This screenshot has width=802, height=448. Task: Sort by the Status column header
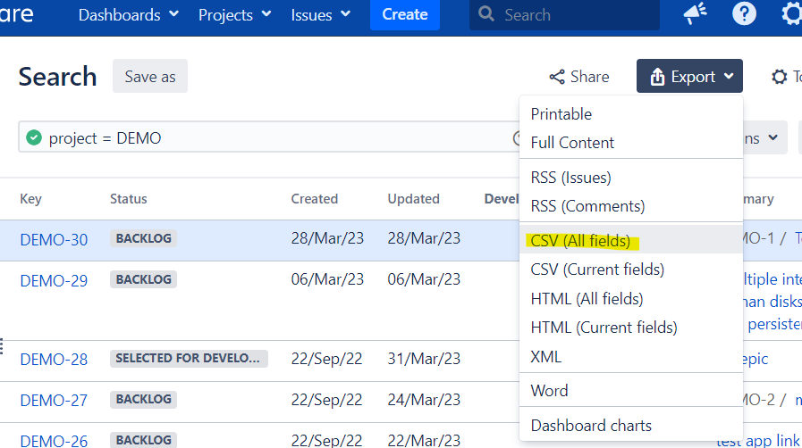(129, 199)
